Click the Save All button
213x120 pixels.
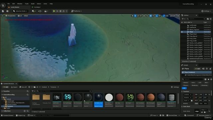click(x=23, y=87)
